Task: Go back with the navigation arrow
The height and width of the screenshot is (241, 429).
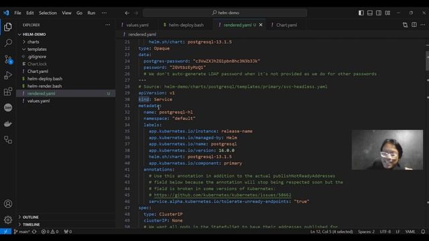Action: pos(127,13)
